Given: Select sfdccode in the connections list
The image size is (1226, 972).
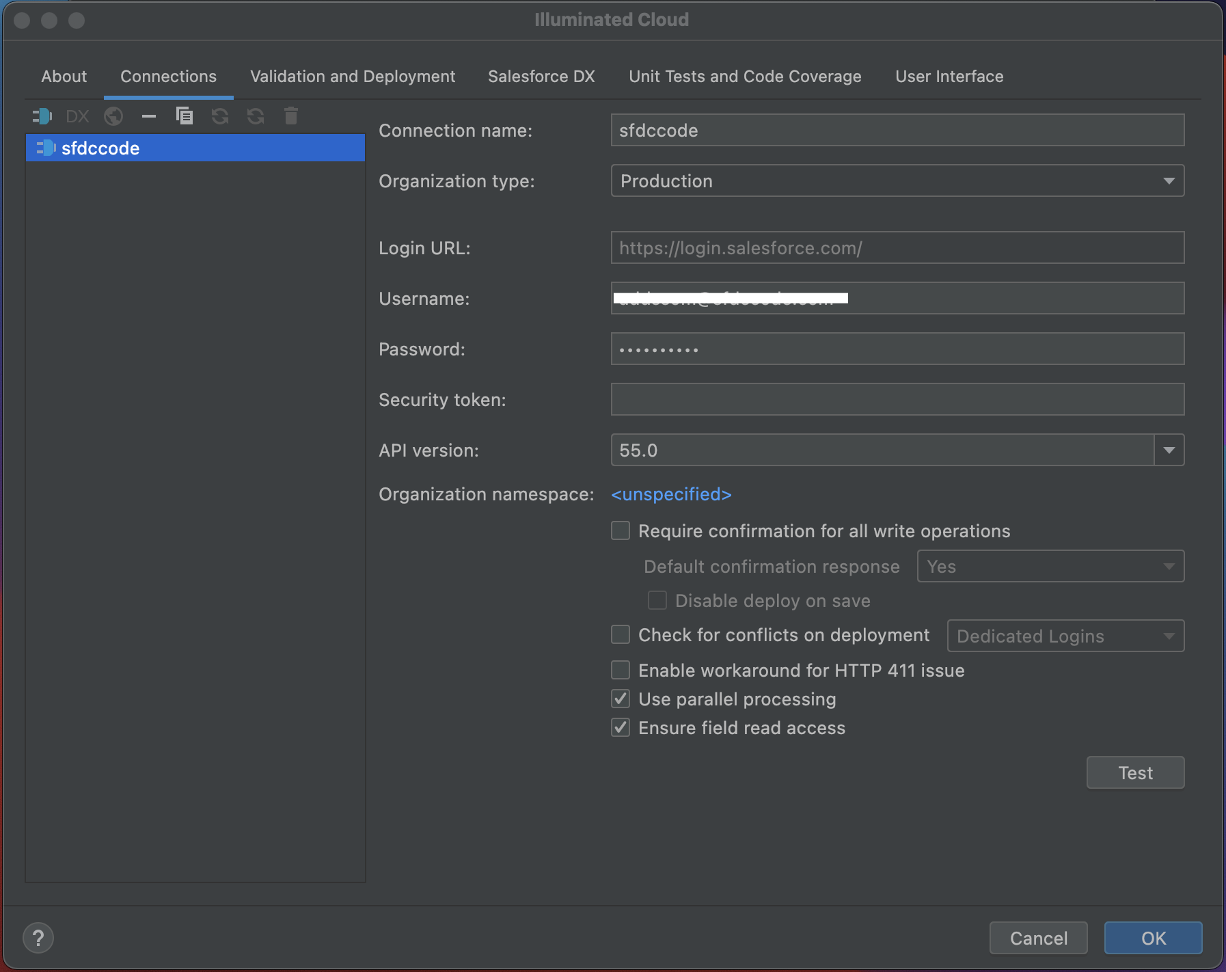Looking at the screenshot, I should tap(195, 148).
